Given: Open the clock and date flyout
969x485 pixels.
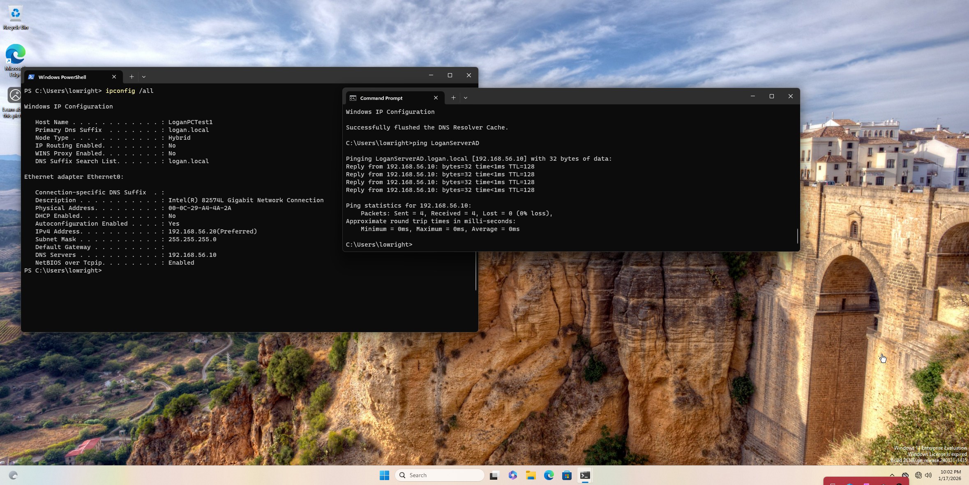Looking at the screenshot, I should [950, 475].
